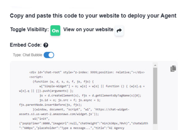Click the Embed Code help question mark icon

coord(46,45)
